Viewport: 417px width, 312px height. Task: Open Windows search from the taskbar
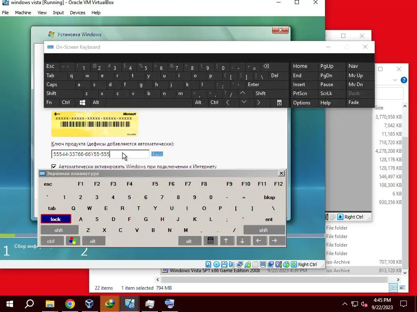(29, 304)
